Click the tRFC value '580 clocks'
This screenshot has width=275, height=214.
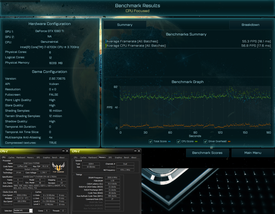point(112,196)
